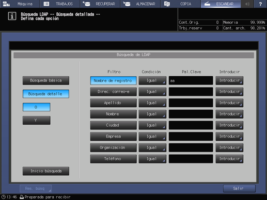Toggle the Apellido filter
The height and width of the screenshot is (200, 267).
pyautogui.click(x=113, y=103)
